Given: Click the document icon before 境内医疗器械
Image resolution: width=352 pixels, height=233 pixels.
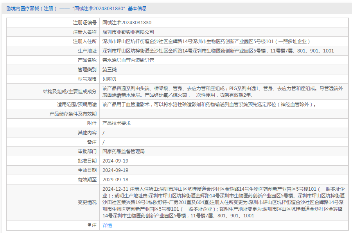Looking at the screenshot, I should coord(9,9).
